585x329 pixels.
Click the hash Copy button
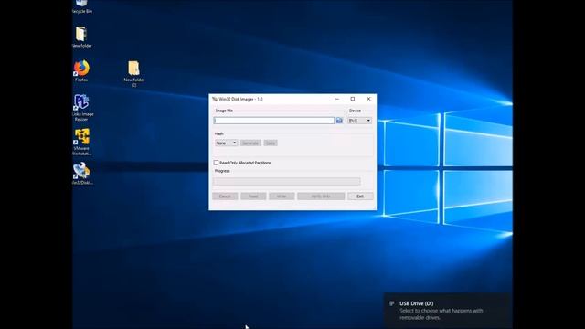coord(271,143)
